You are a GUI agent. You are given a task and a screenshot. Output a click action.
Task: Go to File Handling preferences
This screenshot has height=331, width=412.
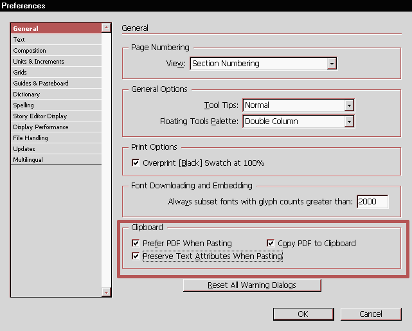(x=56, y=138)
